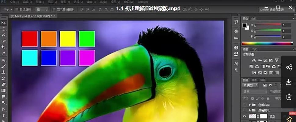This screenshot has height=122, width=296.
Task: Open the auto-select group dropdown
Action: (x=42, y=9)
